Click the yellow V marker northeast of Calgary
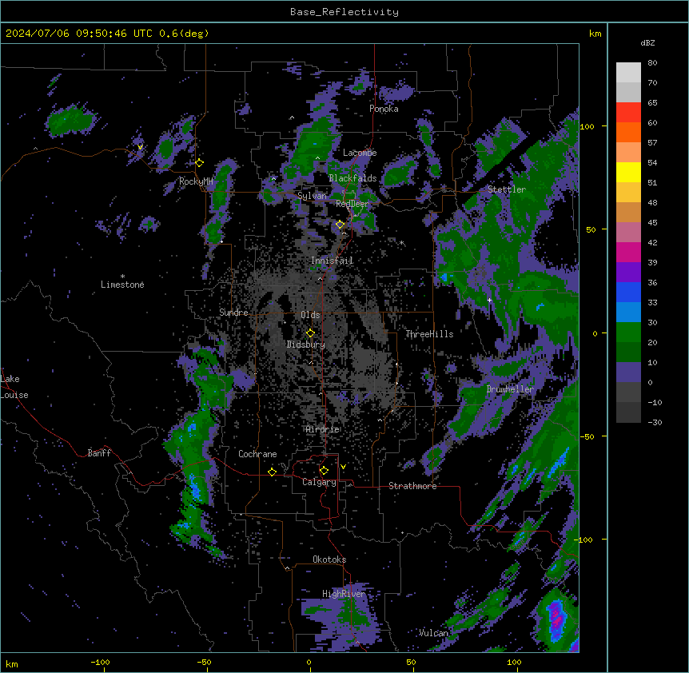The width and height of the screenshot is (689, 673). tap(343, 467)
